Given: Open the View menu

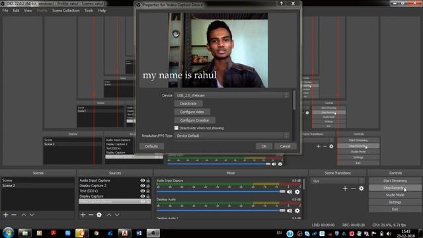Looking at the screenshot, I should pyautogui.click(x=28, y=11).
